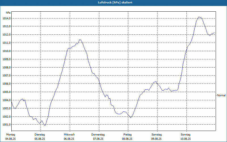Click the date 08.08.25
This screenshot has width=227, height=142.
click(127, 139)
